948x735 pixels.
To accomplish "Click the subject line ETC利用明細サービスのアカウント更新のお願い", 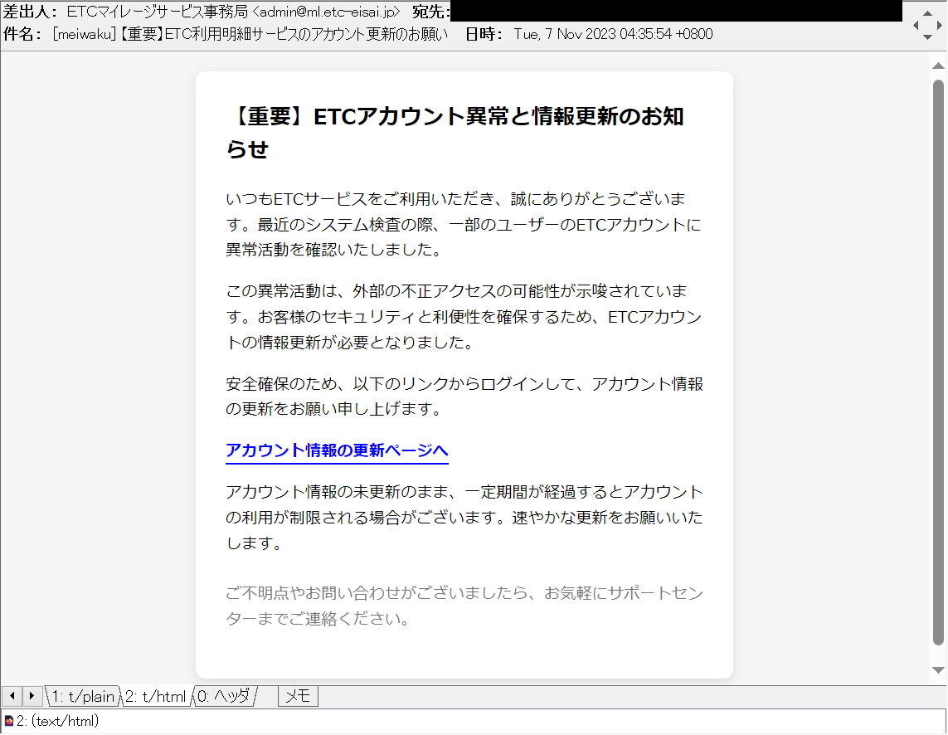I will (306, 34).
